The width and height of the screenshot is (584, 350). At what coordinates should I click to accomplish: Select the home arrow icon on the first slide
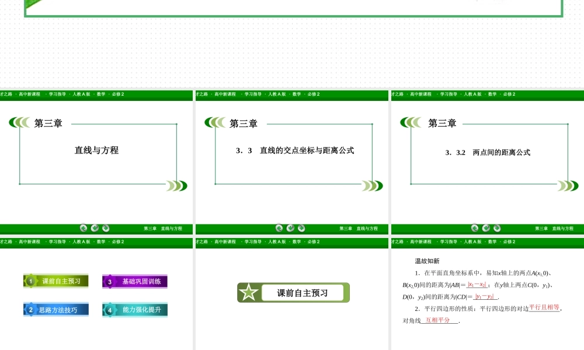(x=95, y=228)
